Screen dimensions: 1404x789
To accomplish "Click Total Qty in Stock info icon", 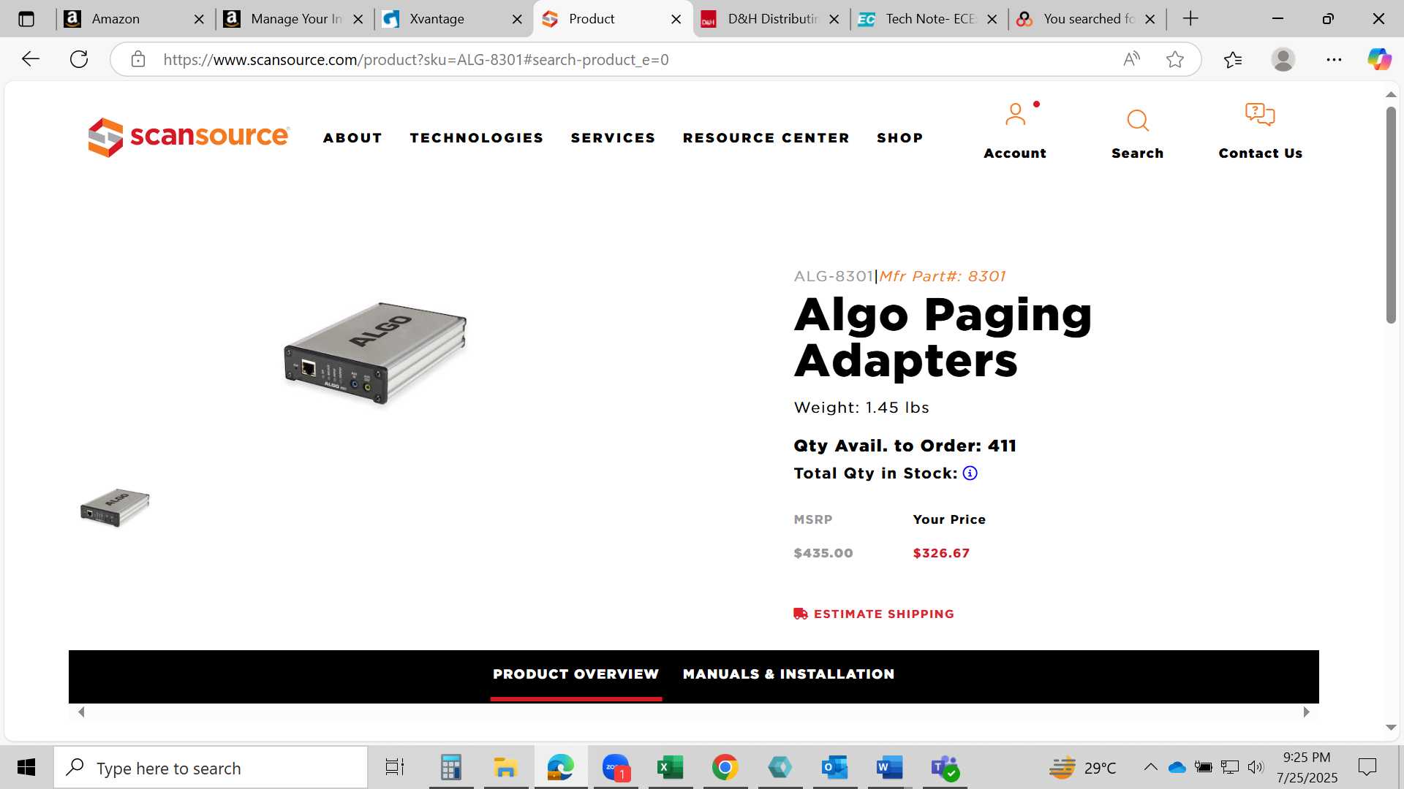I will (970, 473).
